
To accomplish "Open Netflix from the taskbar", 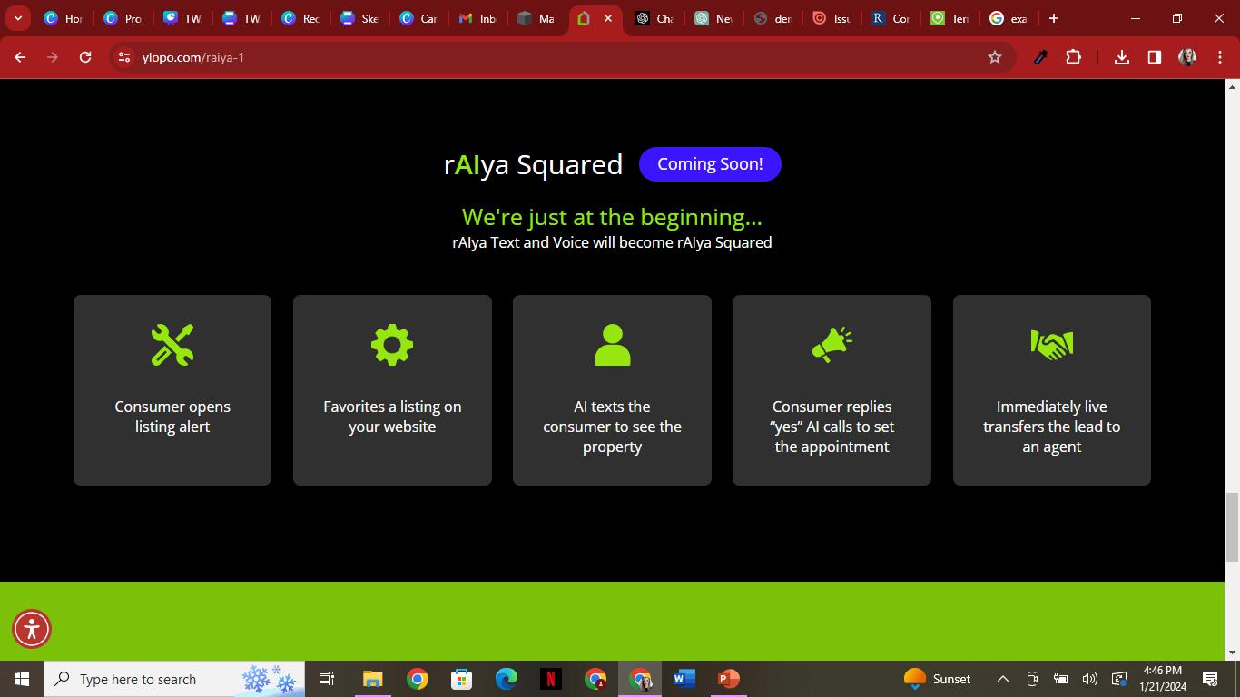I will pos(550,679).
